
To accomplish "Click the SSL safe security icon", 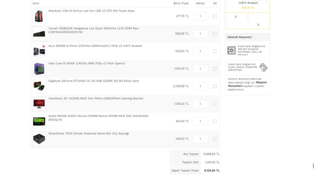I will coord(232,50).
